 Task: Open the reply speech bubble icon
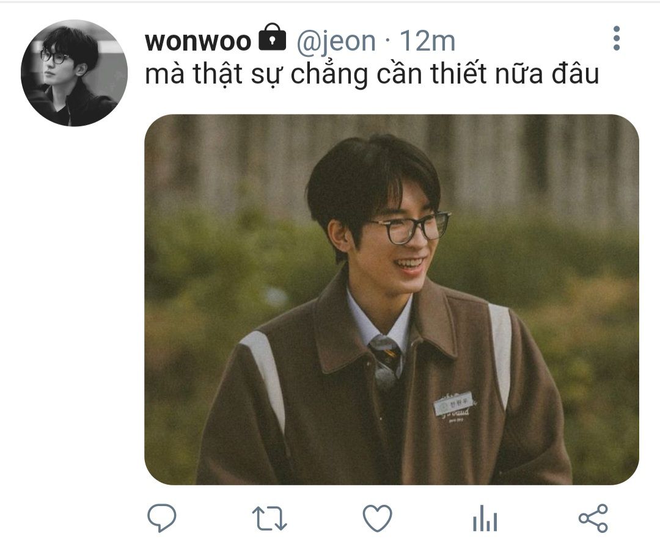point(161,518)
